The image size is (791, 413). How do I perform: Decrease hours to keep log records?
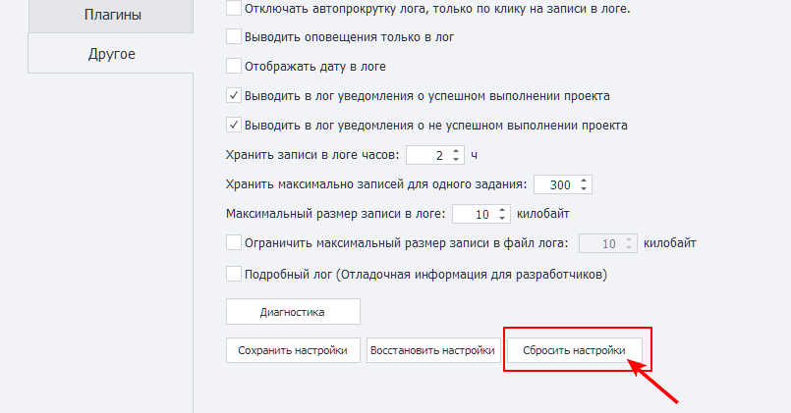pyautogui.click(x=456, y=159)
